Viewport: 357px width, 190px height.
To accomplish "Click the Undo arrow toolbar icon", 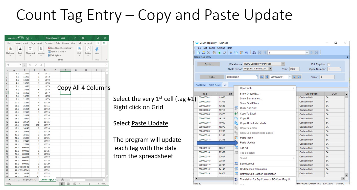I will [247, 52].
